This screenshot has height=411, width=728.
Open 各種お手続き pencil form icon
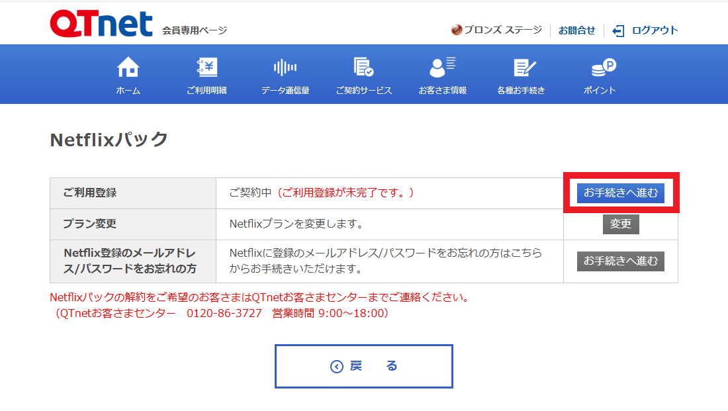pyautogui.click(x=525, y=68)
